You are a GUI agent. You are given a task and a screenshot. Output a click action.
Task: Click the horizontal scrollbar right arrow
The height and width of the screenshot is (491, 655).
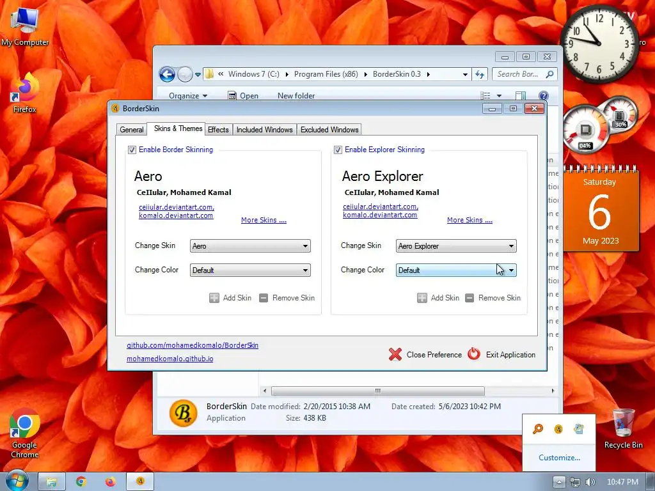[553, 391]
